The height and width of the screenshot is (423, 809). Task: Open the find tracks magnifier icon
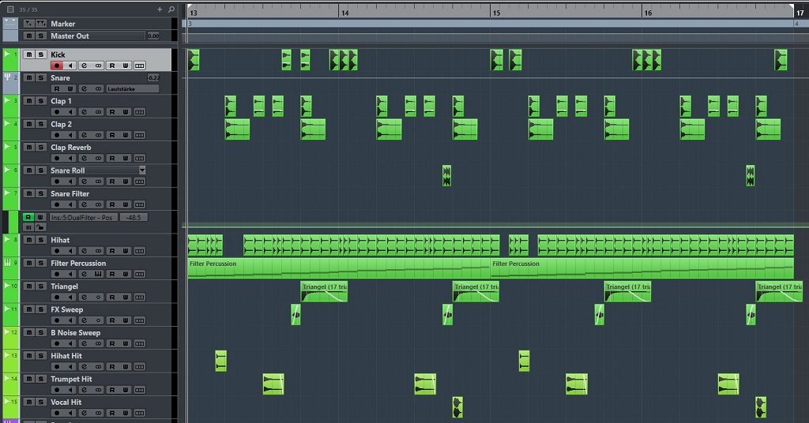[x=171, y=9]
